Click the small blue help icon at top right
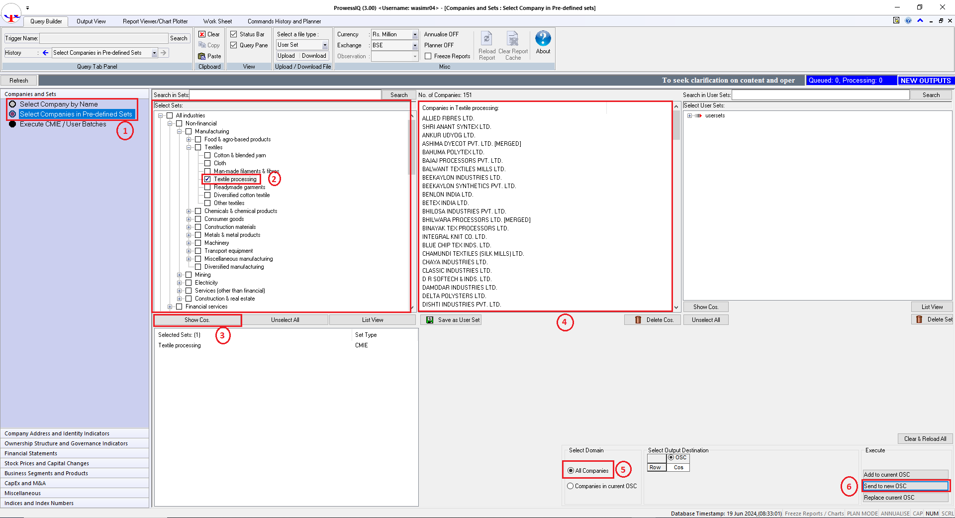The width and height of the screenshot is (955, 518). coord(908,20)
